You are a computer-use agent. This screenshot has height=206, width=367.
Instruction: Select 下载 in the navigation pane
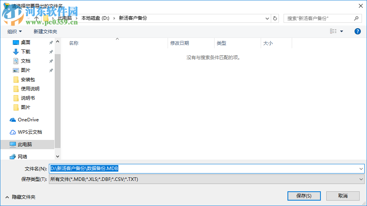(26, 52)
